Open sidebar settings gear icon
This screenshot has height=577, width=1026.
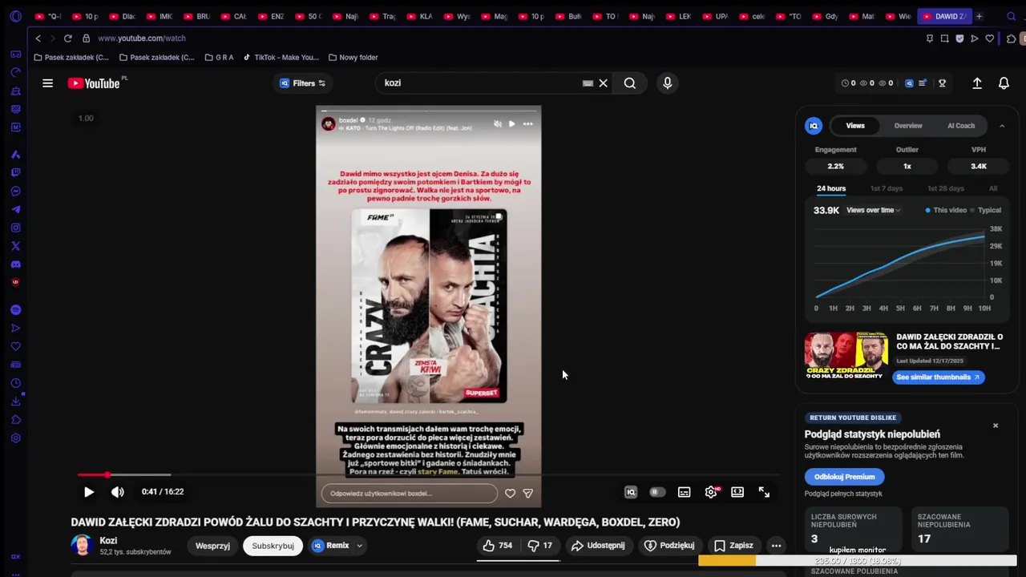click(15, 438)
